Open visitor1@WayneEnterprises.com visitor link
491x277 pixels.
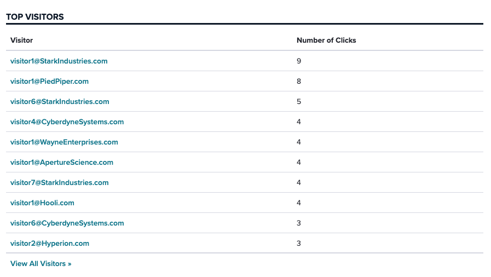coord(64,142)
